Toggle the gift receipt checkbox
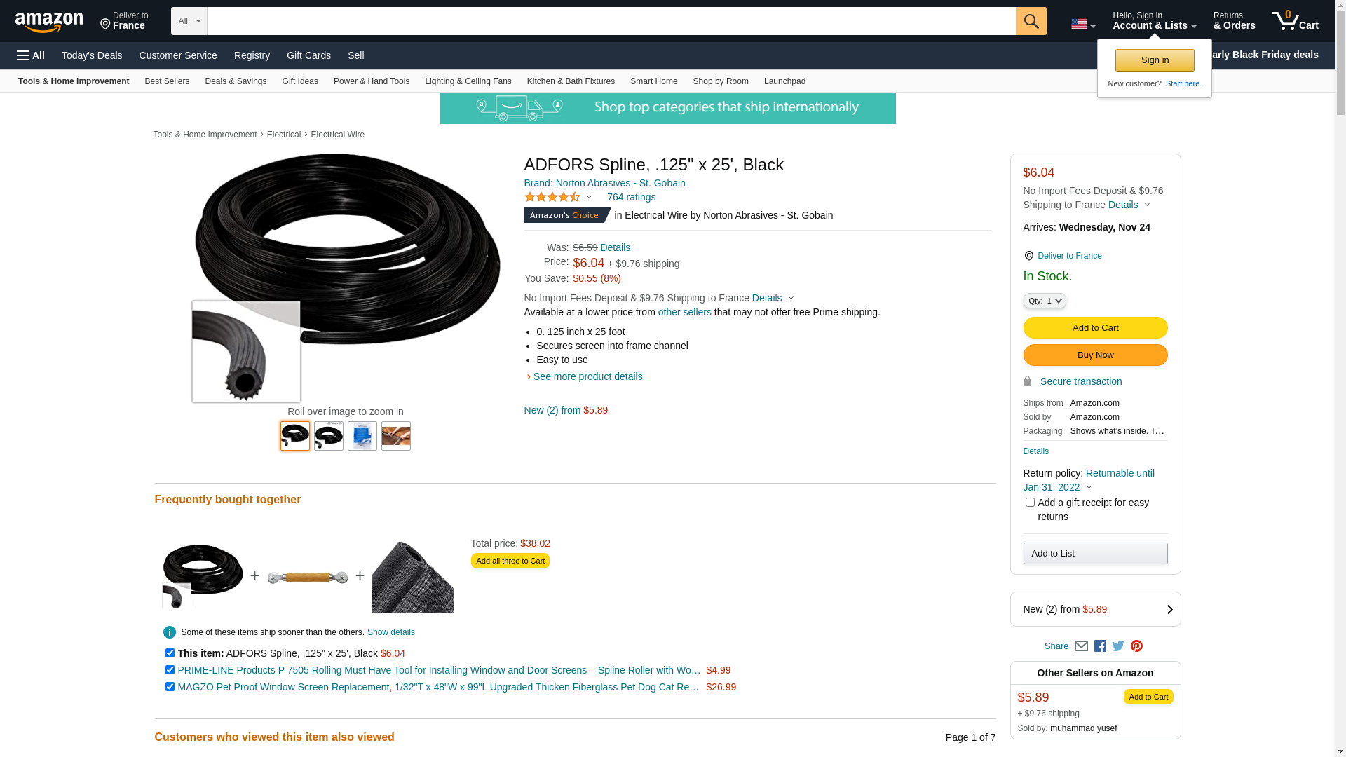Viewport: 1346px width, 757px height. (x=1030, y=503)
